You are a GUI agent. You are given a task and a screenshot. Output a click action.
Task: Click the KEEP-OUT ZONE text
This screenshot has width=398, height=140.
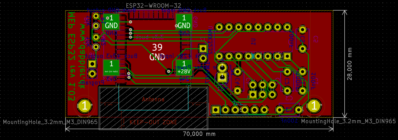click(x=153, y=122)
